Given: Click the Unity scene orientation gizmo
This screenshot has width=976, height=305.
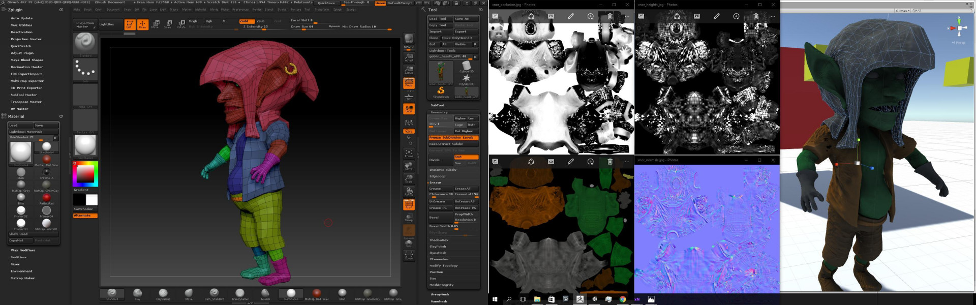Looking at the screenshot, I should click(x=959, y=29).
